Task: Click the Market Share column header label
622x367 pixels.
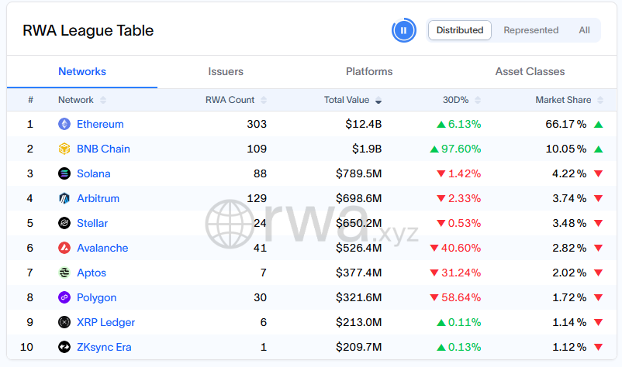Action: [563, 100]
